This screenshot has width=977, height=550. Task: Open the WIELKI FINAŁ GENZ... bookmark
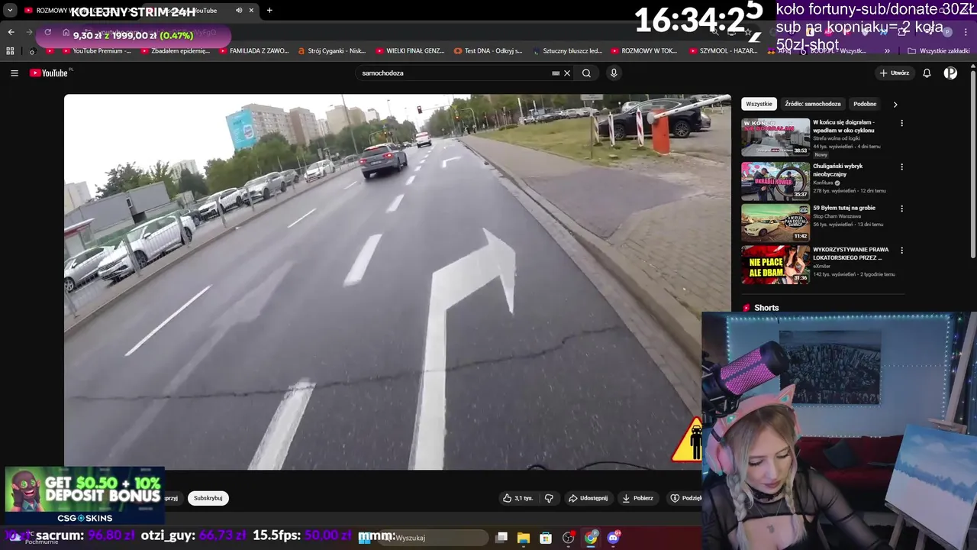pos(411,50)
